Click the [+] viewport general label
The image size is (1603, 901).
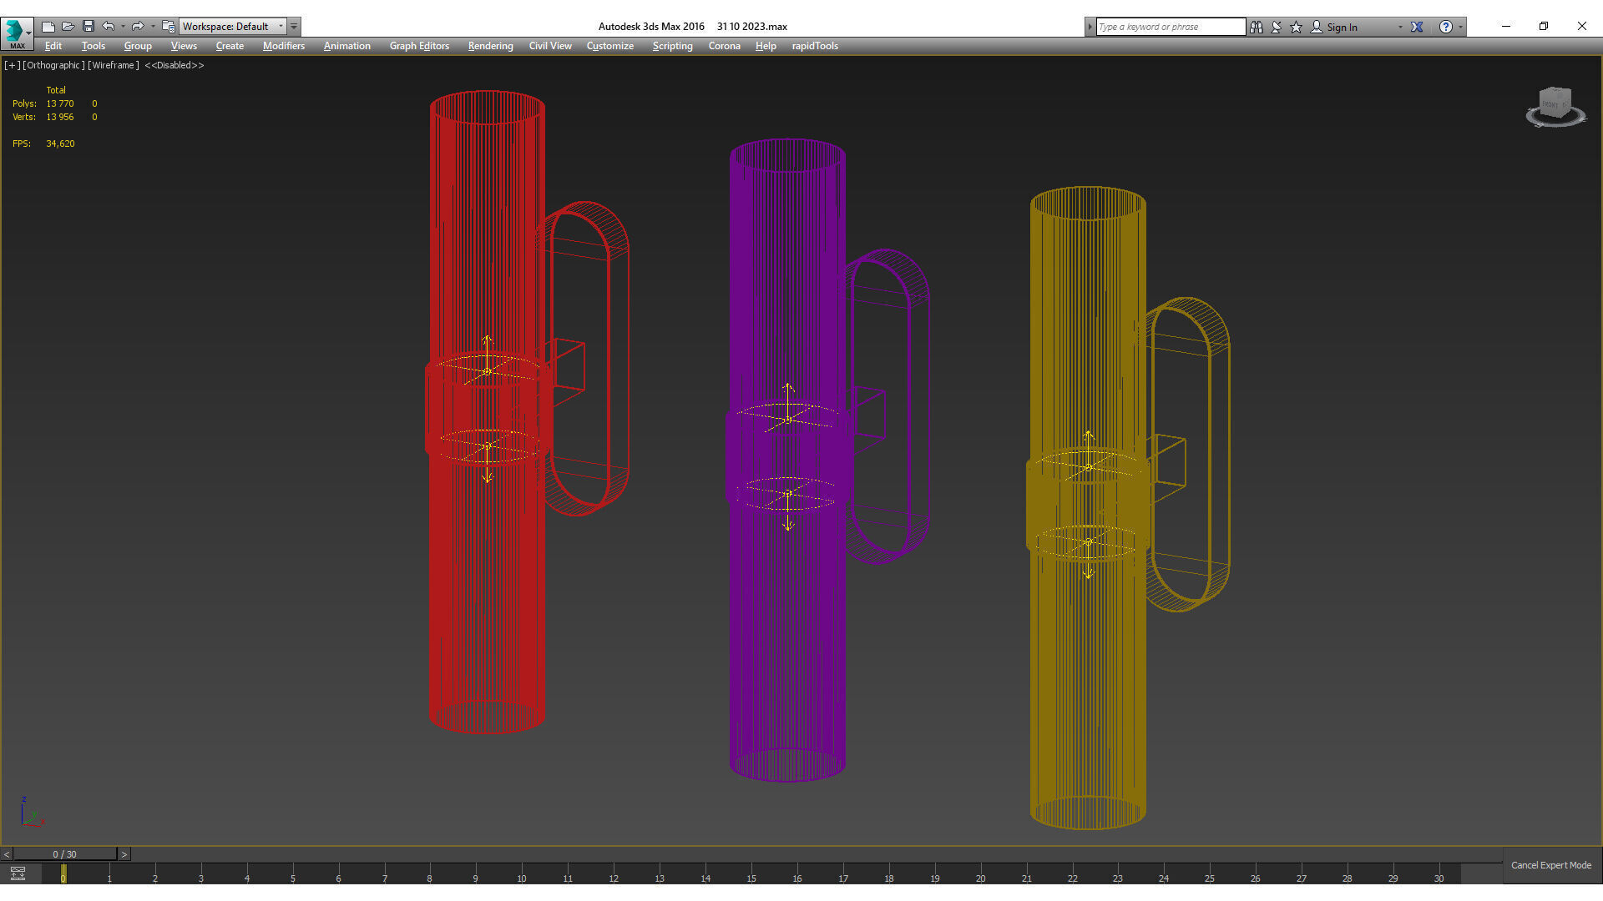(x=12, y=65)
